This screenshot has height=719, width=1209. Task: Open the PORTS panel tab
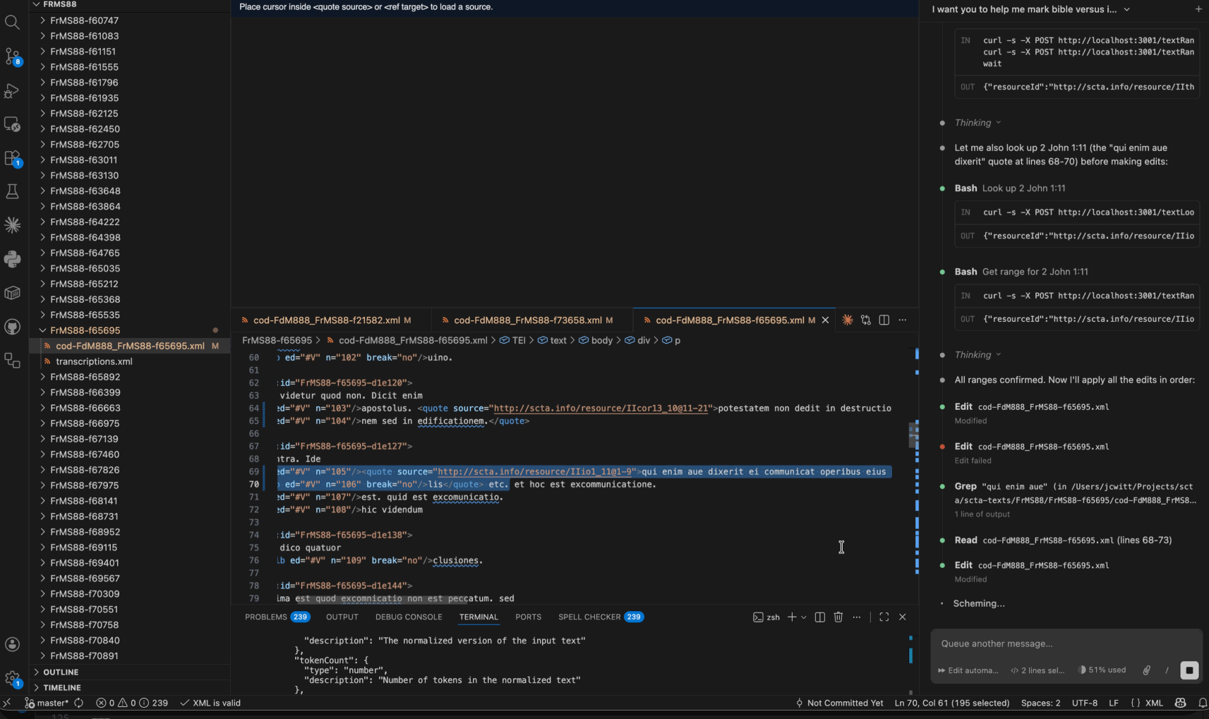coord(528,617)
